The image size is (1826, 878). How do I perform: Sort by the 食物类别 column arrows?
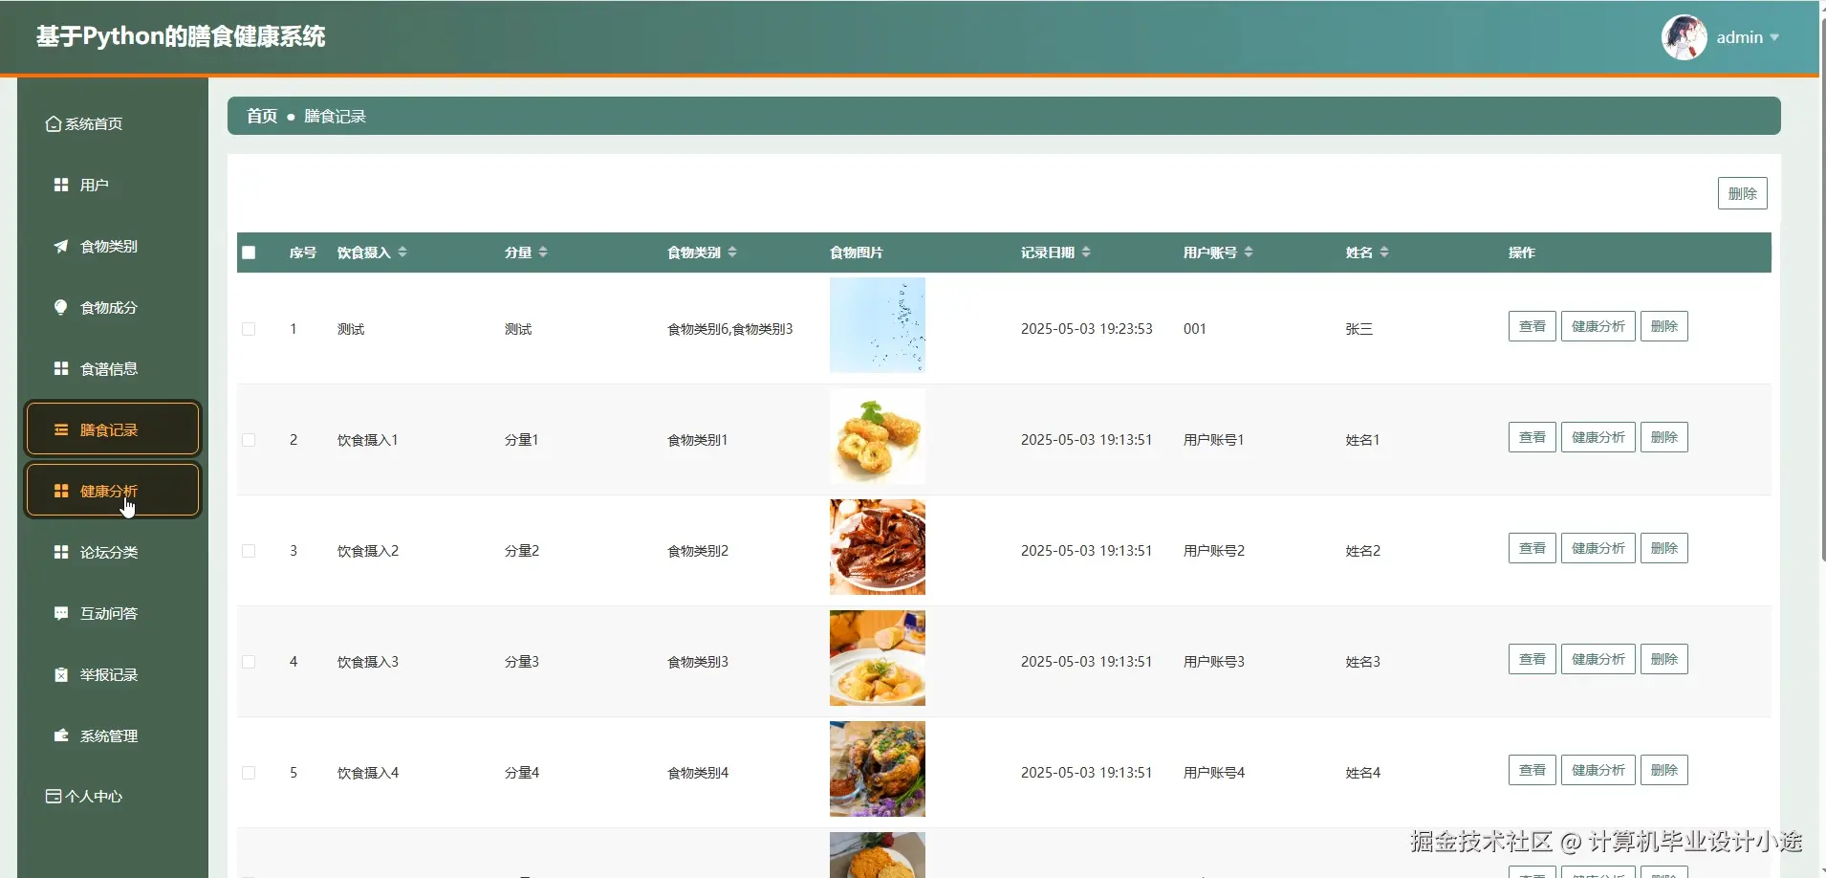pos(732,252)
